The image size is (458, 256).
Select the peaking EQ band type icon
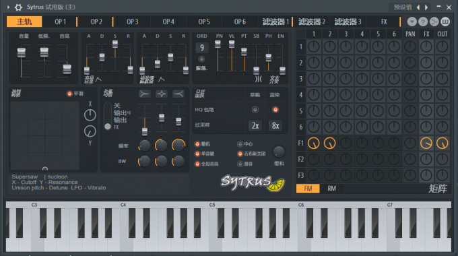click(162, 94)
